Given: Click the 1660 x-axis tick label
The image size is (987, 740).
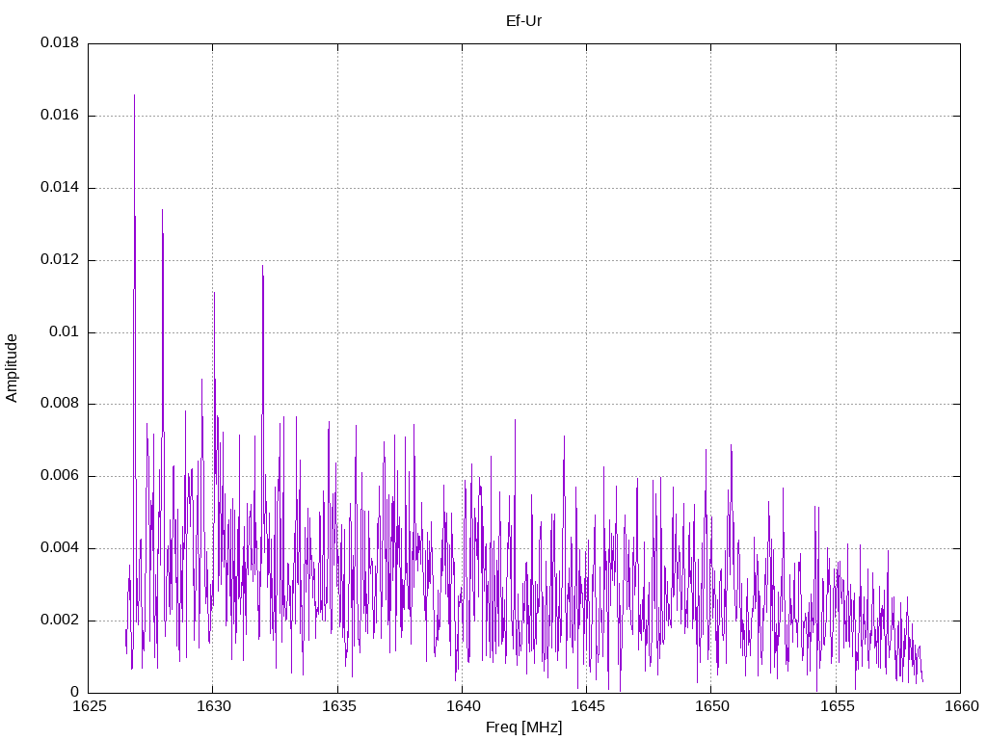Looking at the screenshot, I should pos(962,706).
